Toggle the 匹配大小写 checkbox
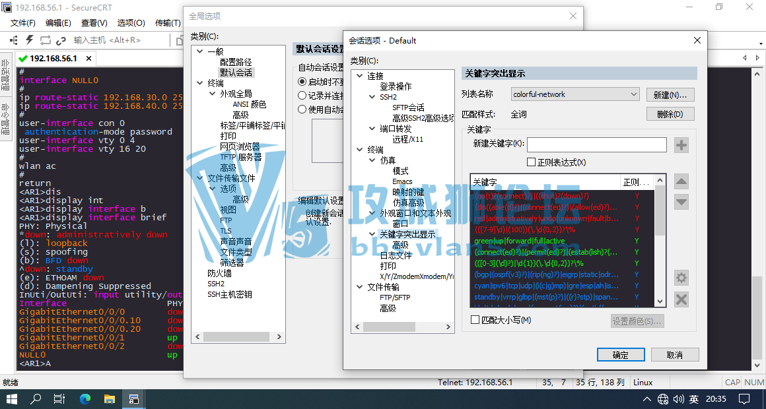This screenshot has width=766, height=409. coord(475,320)
